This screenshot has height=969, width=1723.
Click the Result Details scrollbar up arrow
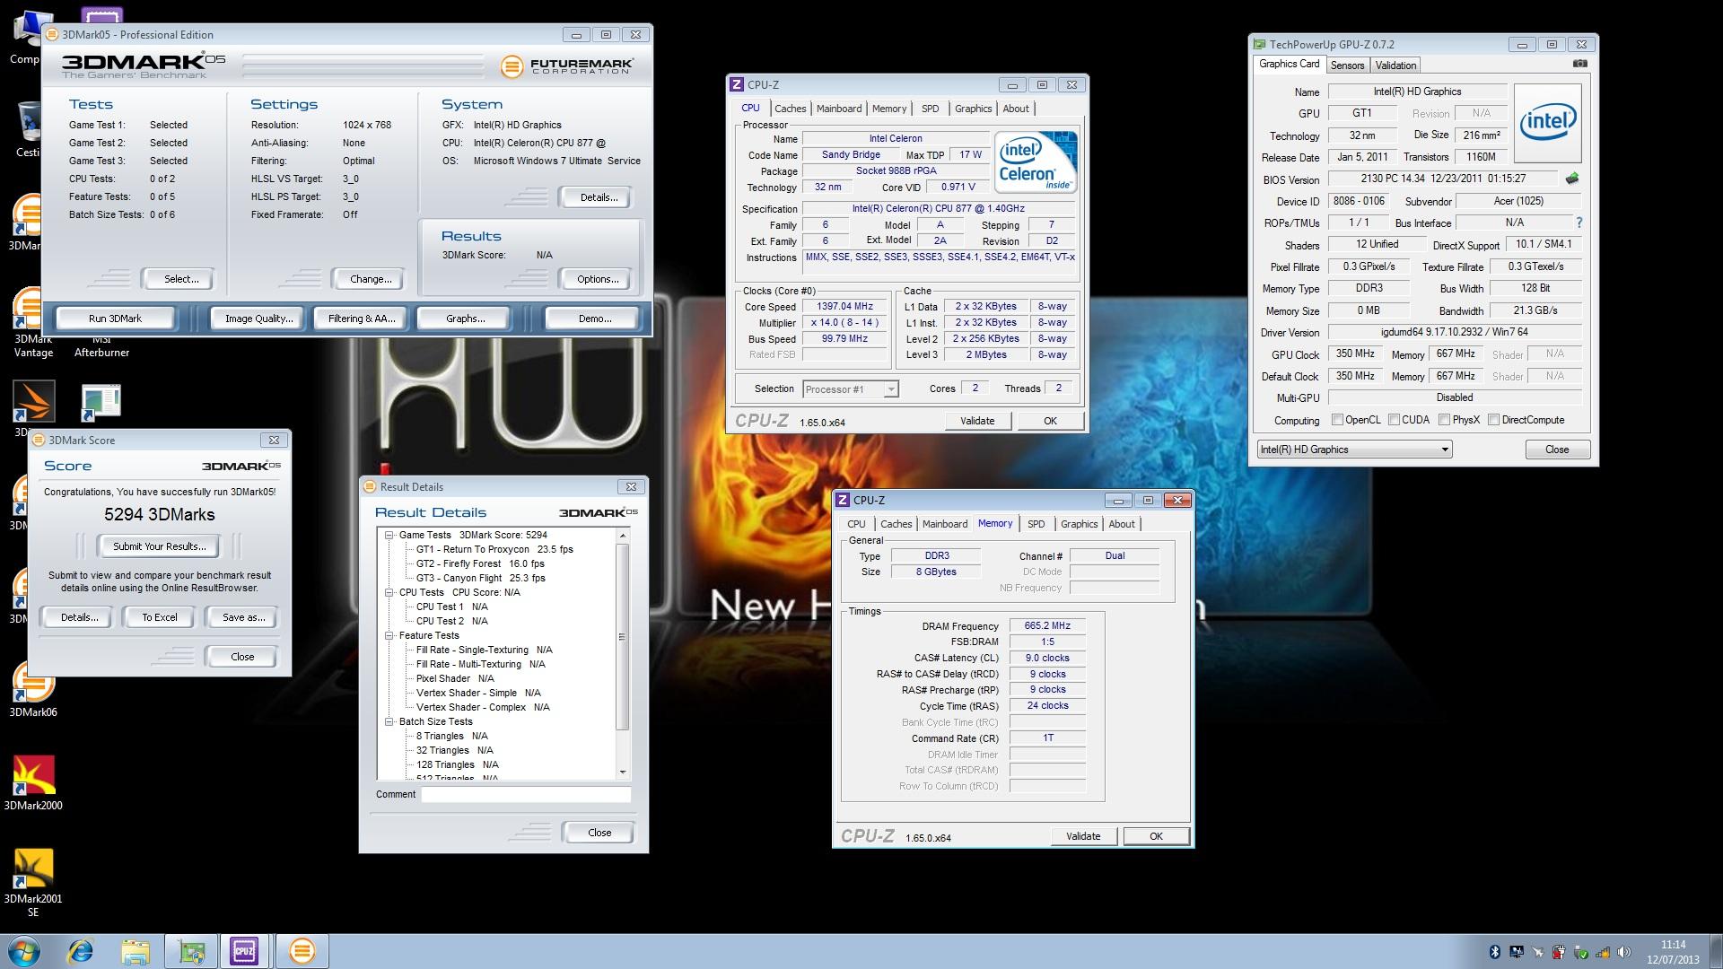[623, 535]
